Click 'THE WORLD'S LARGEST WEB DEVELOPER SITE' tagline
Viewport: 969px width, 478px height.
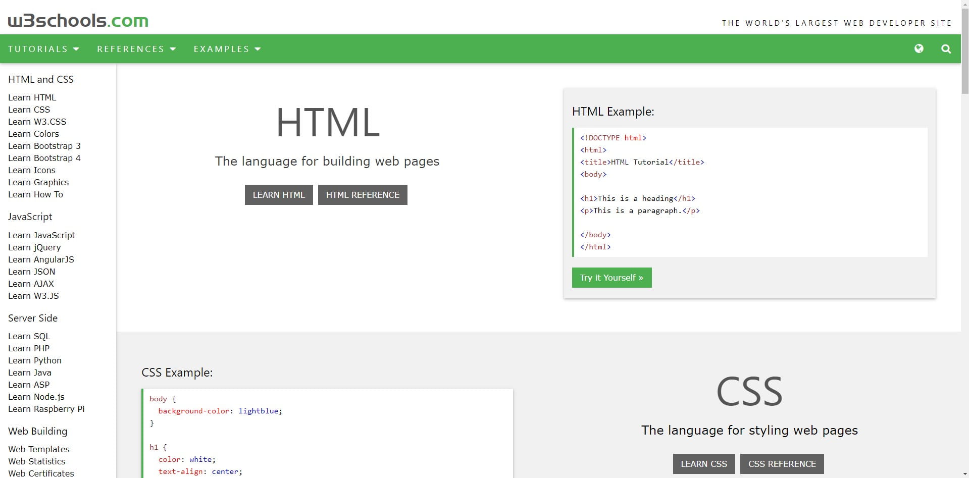(837, 23)
